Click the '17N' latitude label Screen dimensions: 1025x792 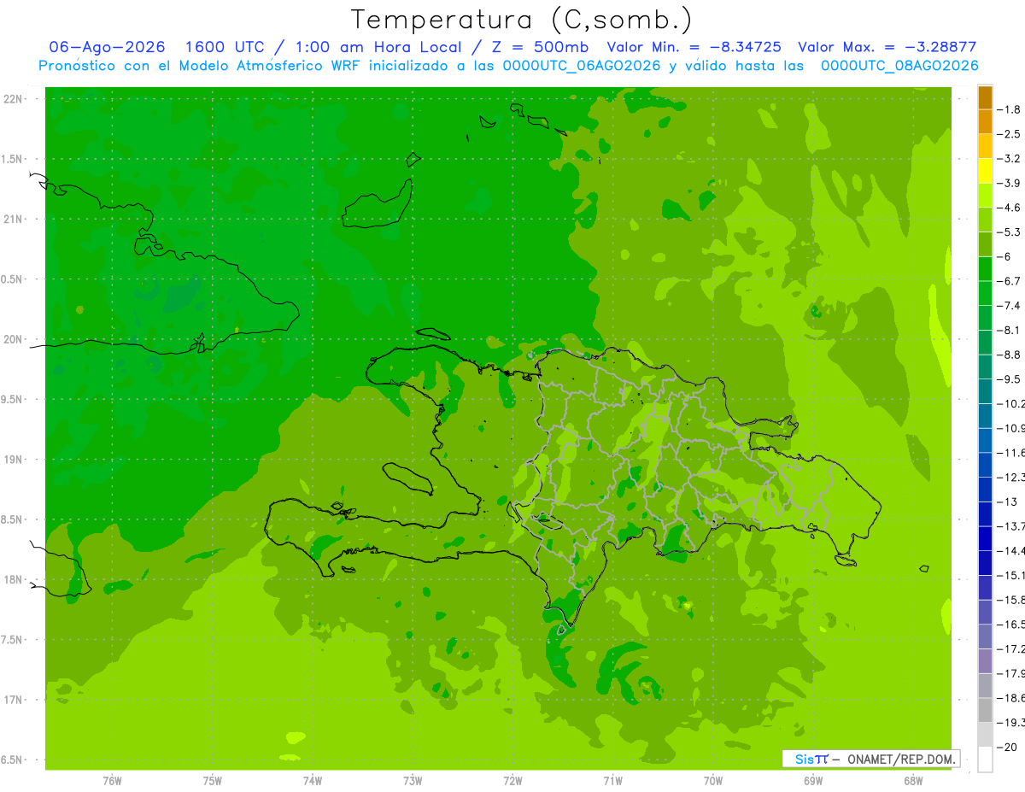(14, 700)
